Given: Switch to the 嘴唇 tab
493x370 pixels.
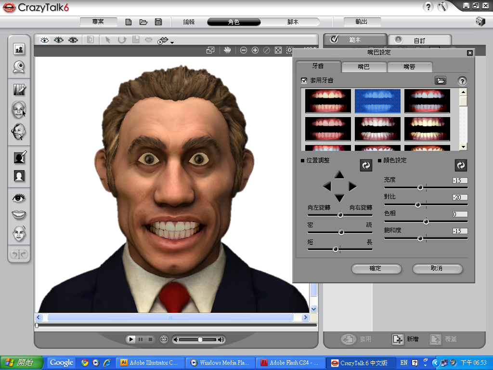Looking at the screenshot, I should [x=409, y=67].
